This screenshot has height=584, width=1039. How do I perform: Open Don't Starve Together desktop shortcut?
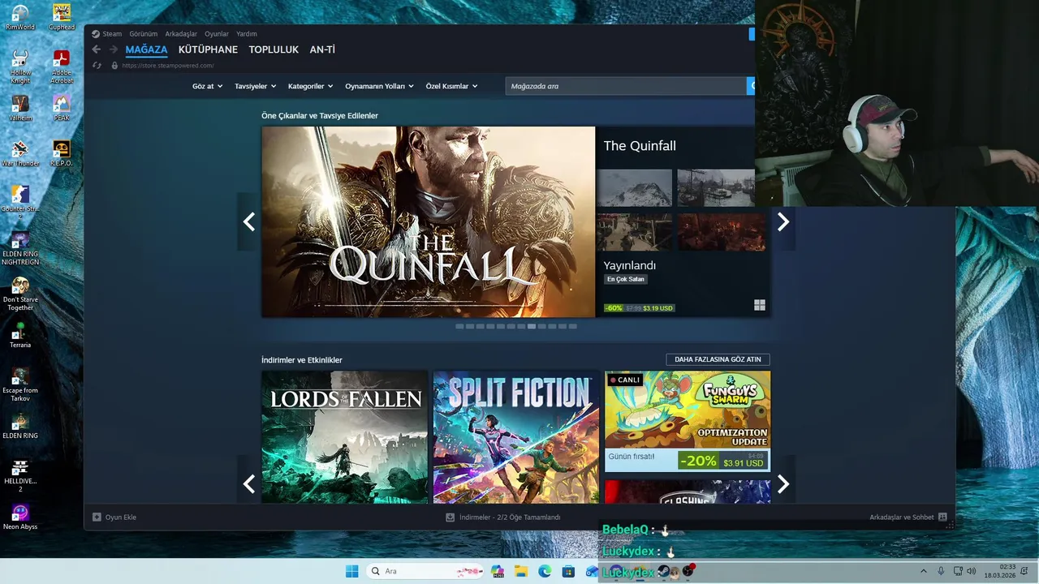click(x=20, y=294)
